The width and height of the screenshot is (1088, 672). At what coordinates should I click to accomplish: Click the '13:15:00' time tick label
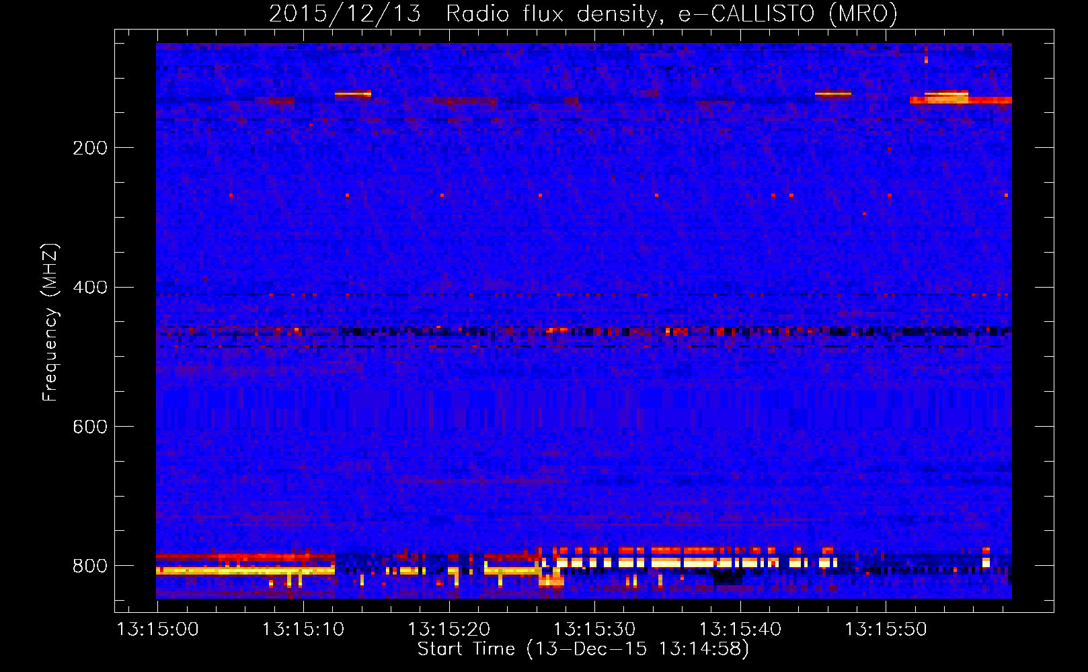point(158,630)
